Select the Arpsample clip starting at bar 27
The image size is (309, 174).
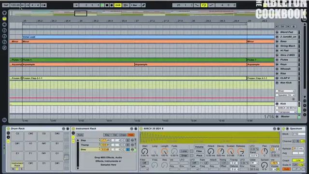tap(191, 64)
